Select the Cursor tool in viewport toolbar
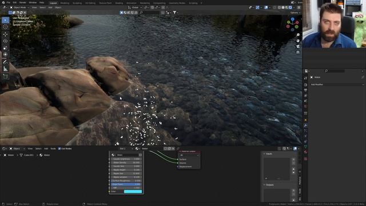This screenshot has width=366, height=206. pos(5,27)
